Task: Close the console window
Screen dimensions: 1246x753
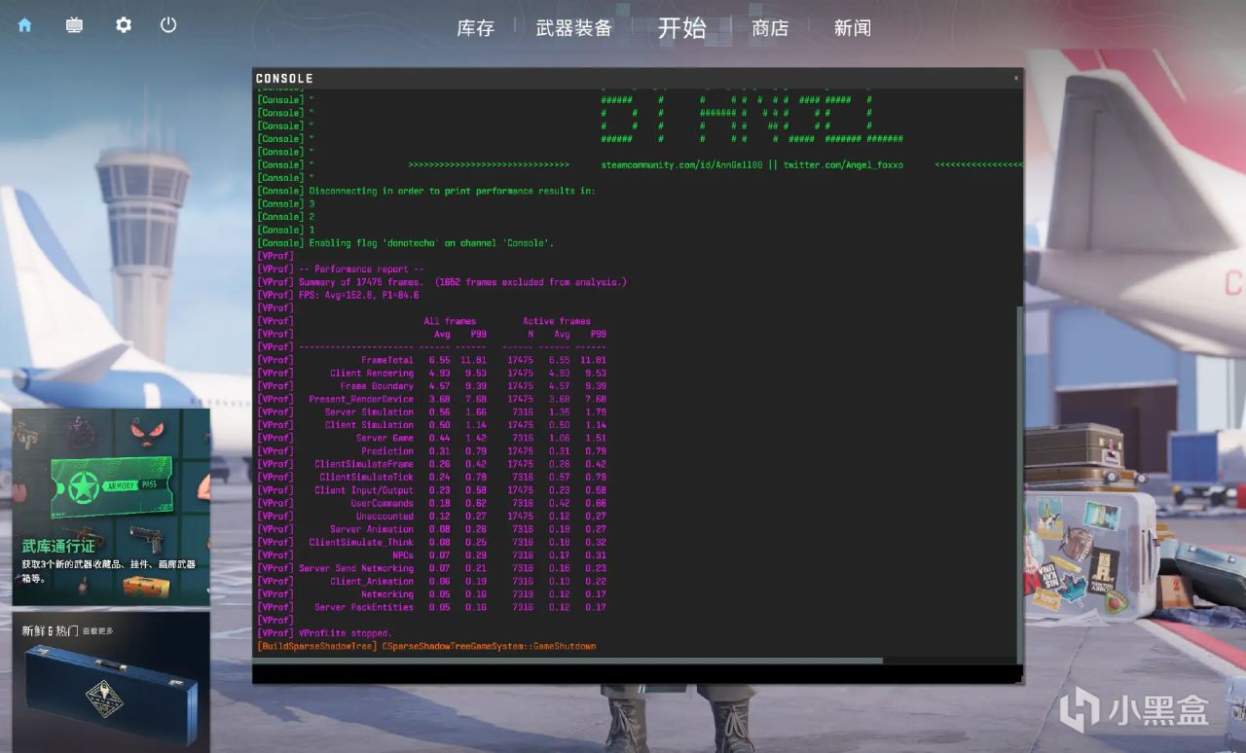Action: click(1016, 78)
